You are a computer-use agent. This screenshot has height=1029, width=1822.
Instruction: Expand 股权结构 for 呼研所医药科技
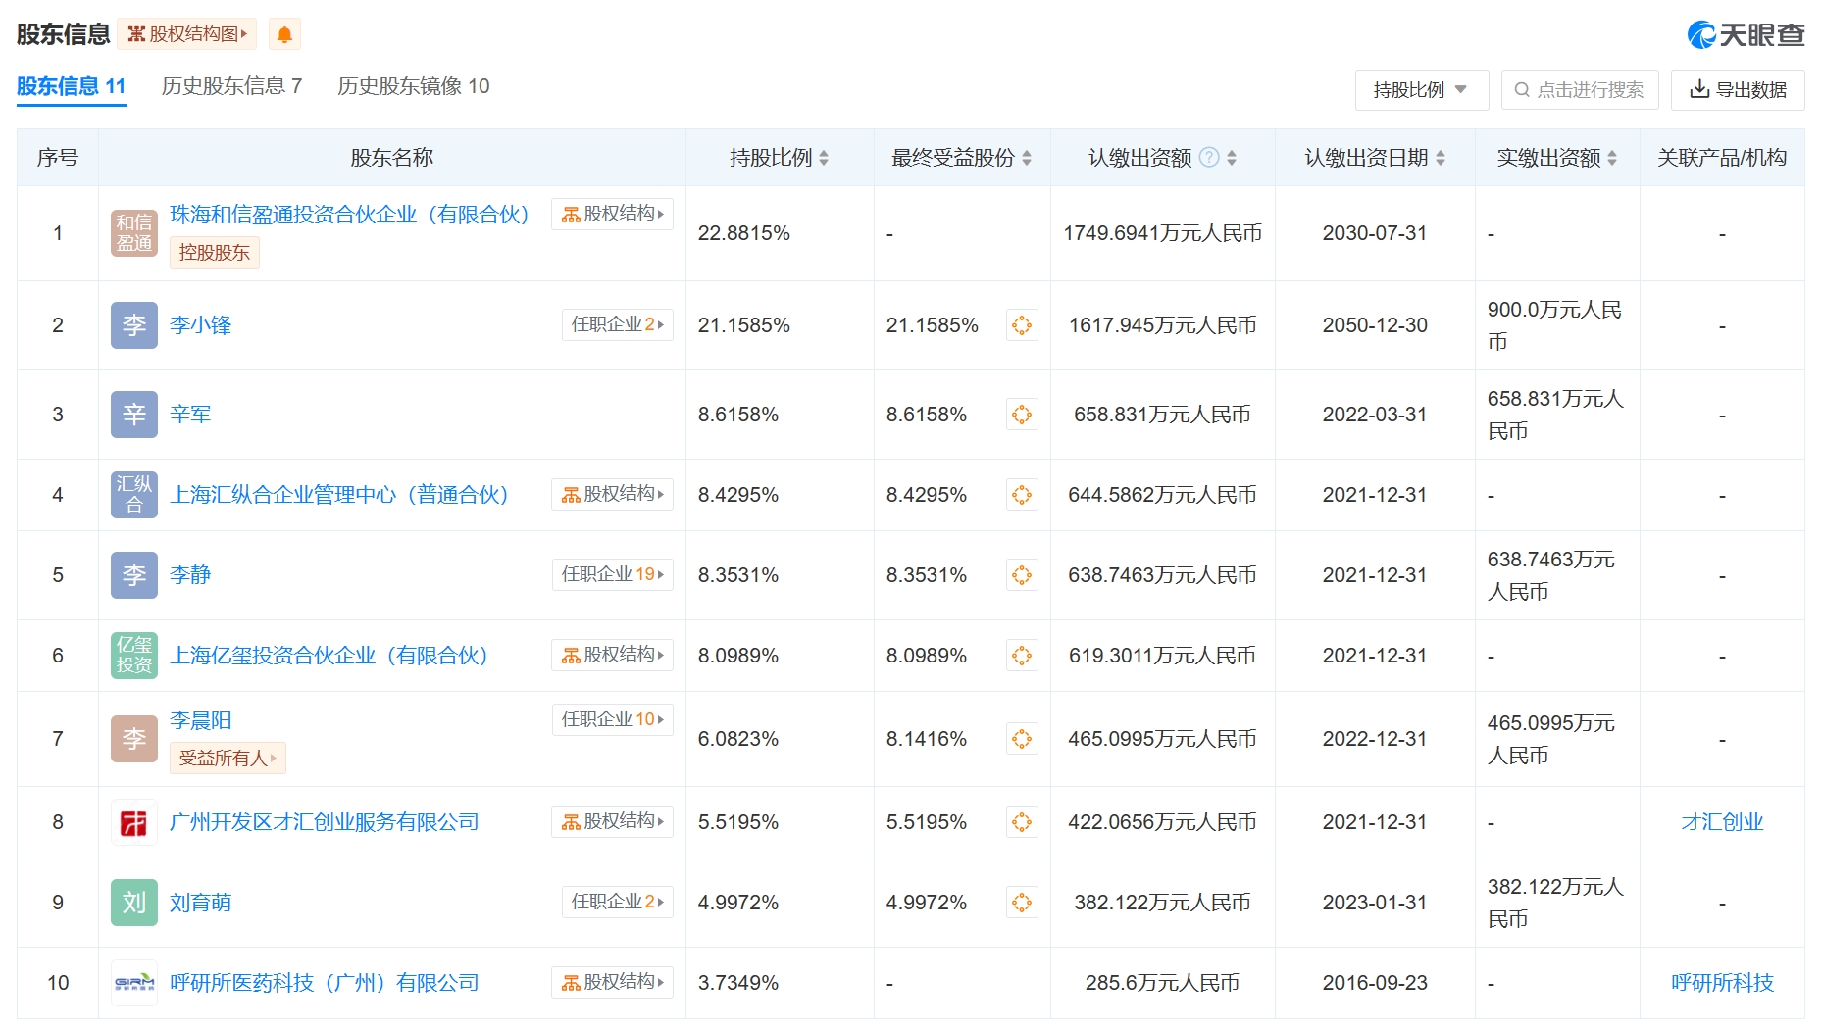pos(612,982)
